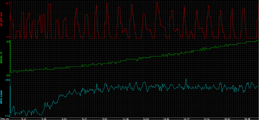Click the 1785 upper RPM scale value
Image resolution: width=259 pixels, height=120 pixels.
[7, 80]
